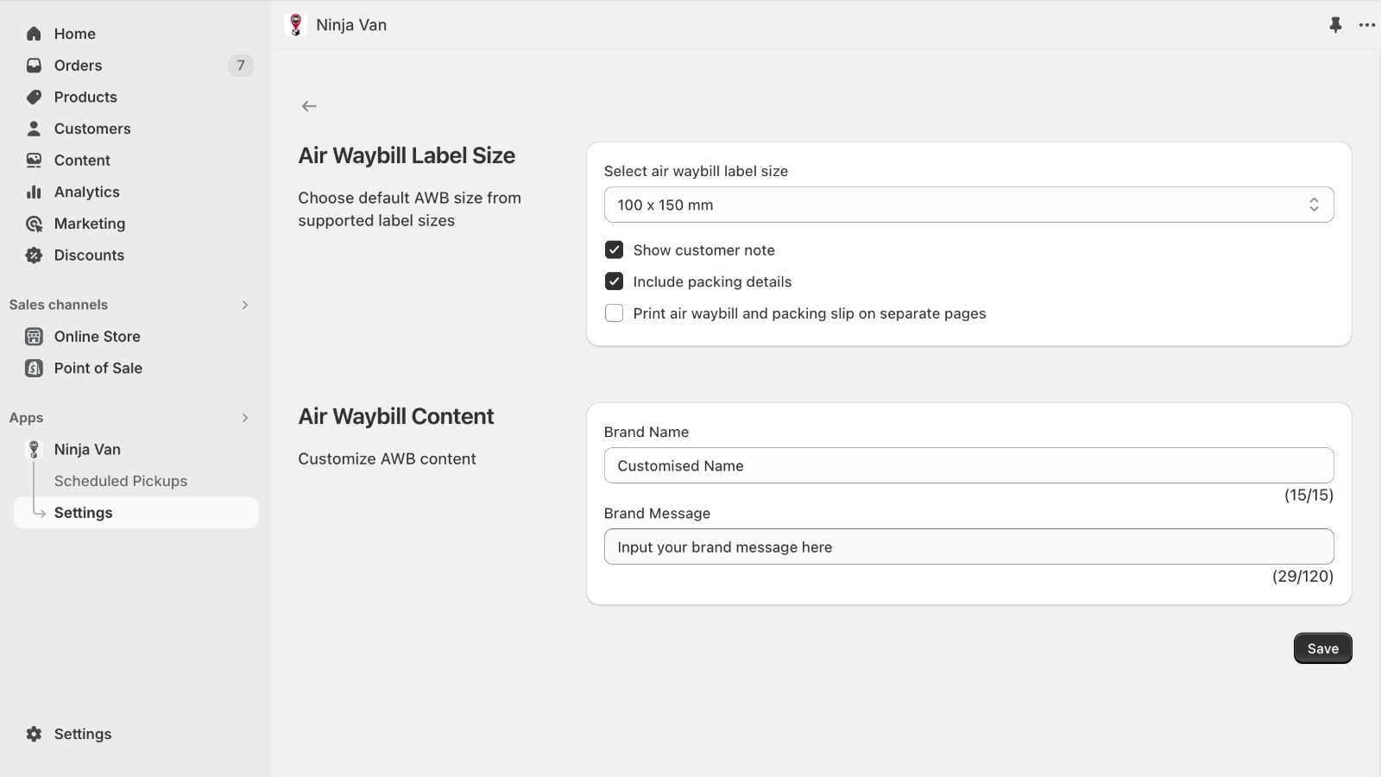
Task: Open the Analytics section from the sidebar
Action: [86, 192]
